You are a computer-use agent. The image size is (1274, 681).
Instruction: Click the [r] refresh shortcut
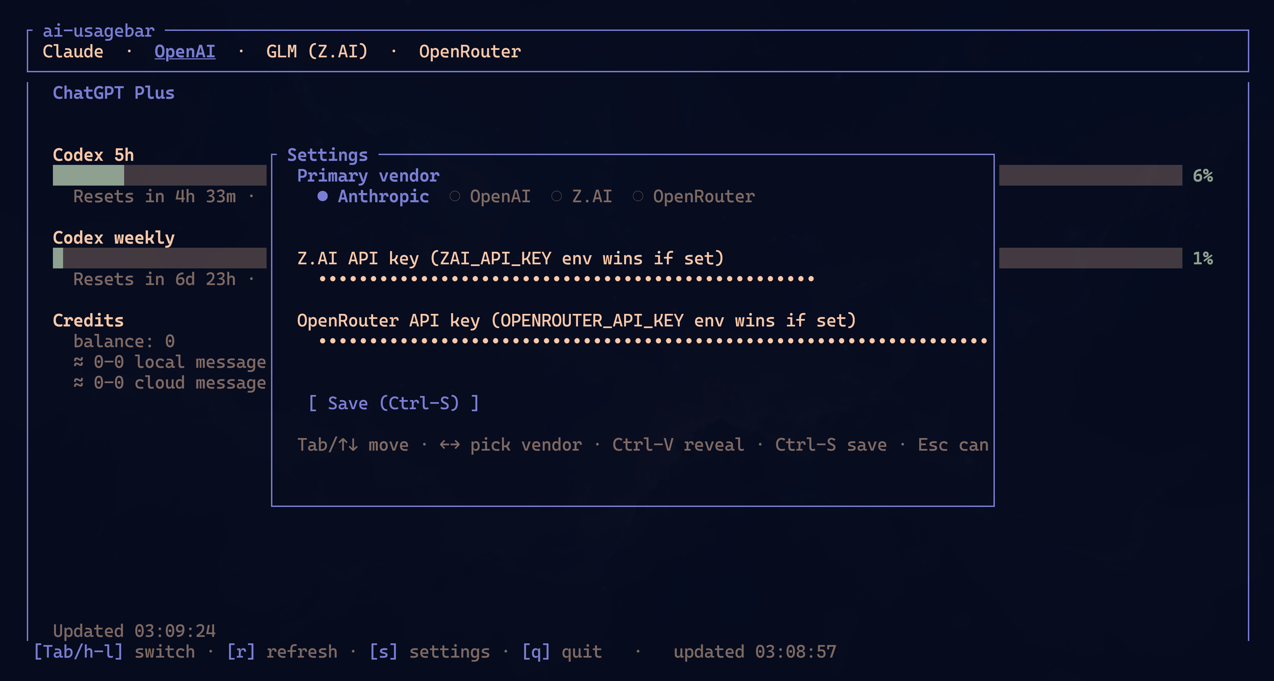[282, 652]
